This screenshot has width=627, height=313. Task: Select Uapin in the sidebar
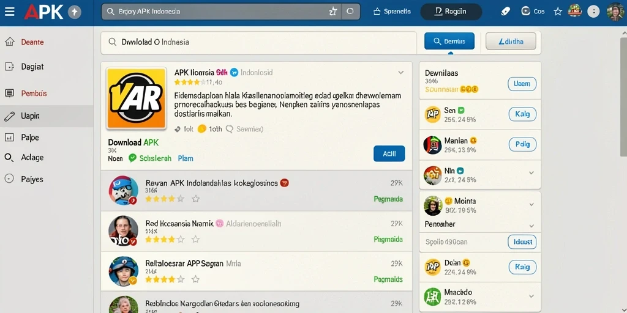click(x=47, y=116)
